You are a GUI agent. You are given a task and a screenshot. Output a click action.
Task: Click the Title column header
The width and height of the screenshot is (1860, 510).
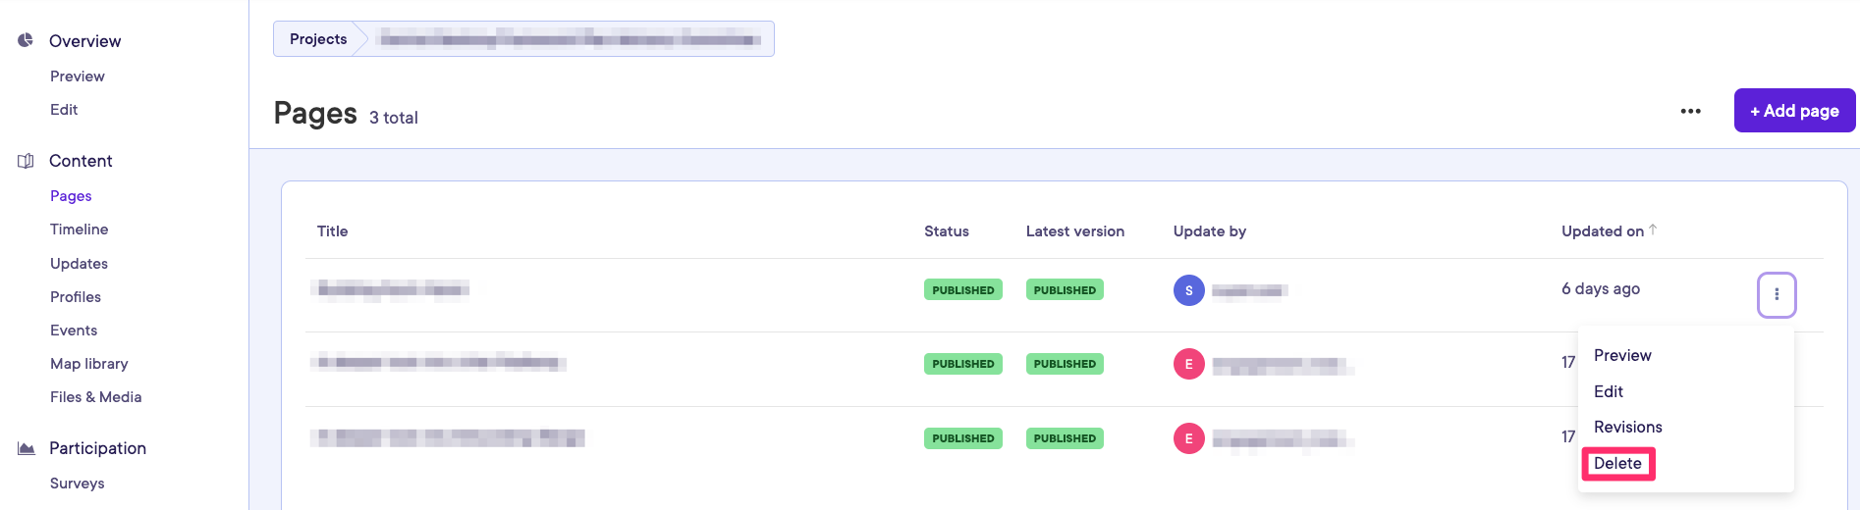[332, 231]
